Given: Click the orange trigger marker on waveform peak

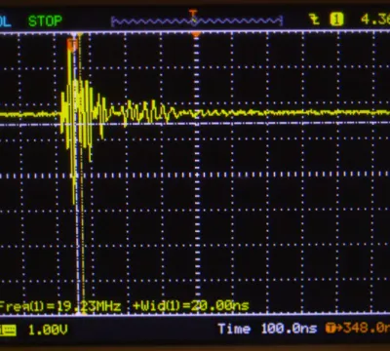Looking at the screenshot, I should tap(72, 45).
